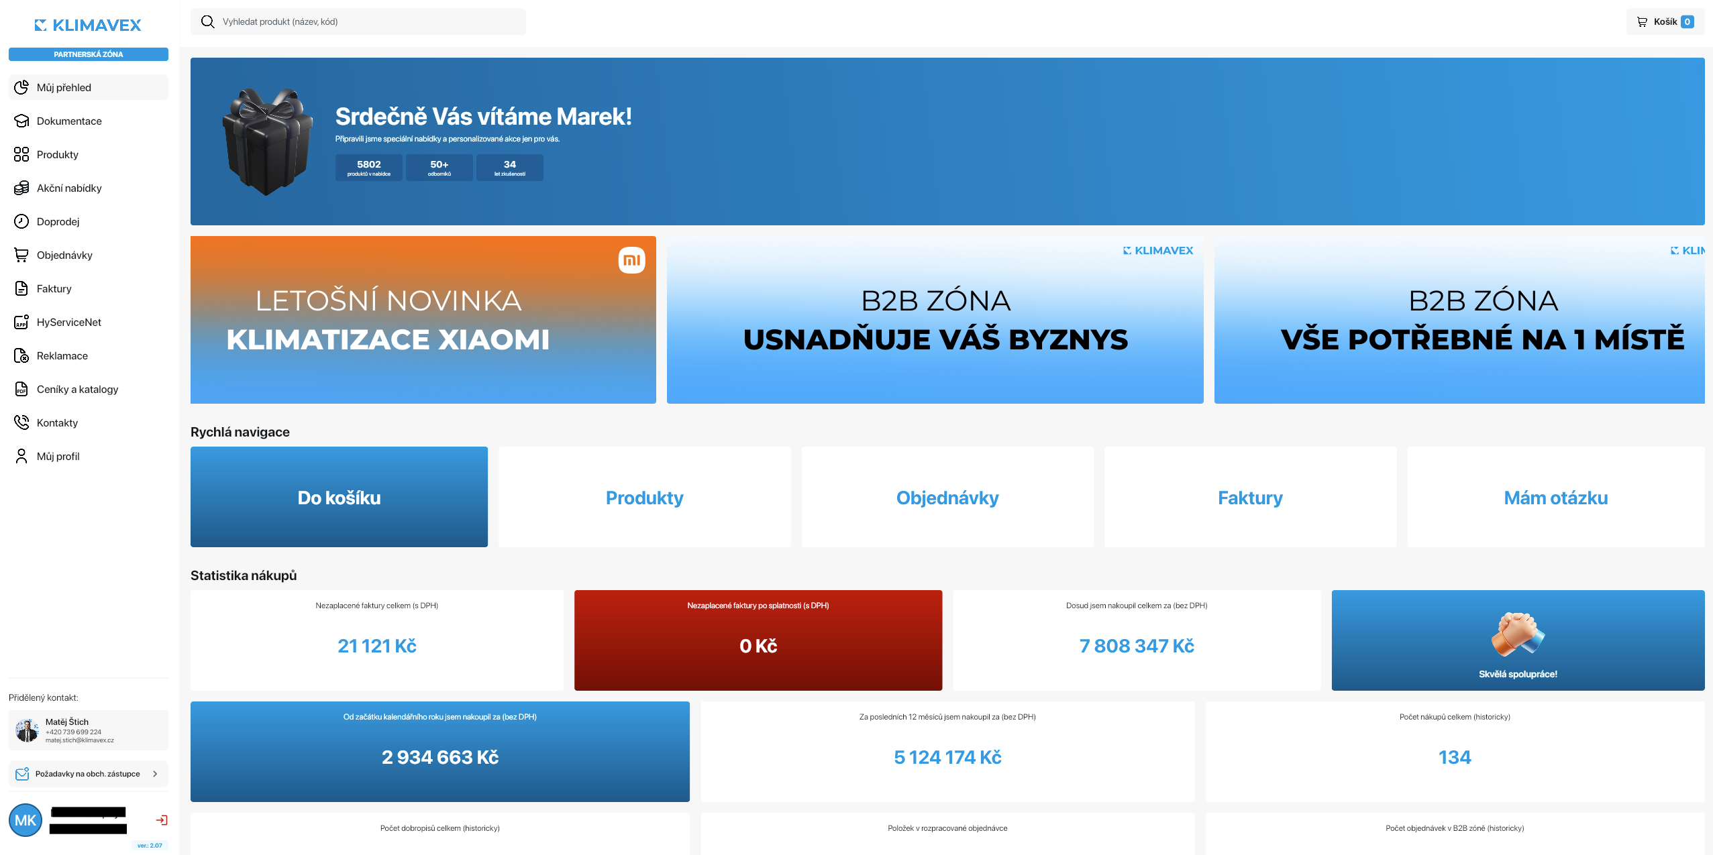Image resolution: width=1713 pixels, height=855 pixels.
Task: Click the Do košíku quick navigation button
Action: pyautogui.click(x=339, y=497)
